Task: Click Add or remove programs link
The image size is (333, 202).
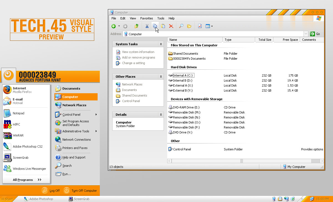Action: click(139, 57)
